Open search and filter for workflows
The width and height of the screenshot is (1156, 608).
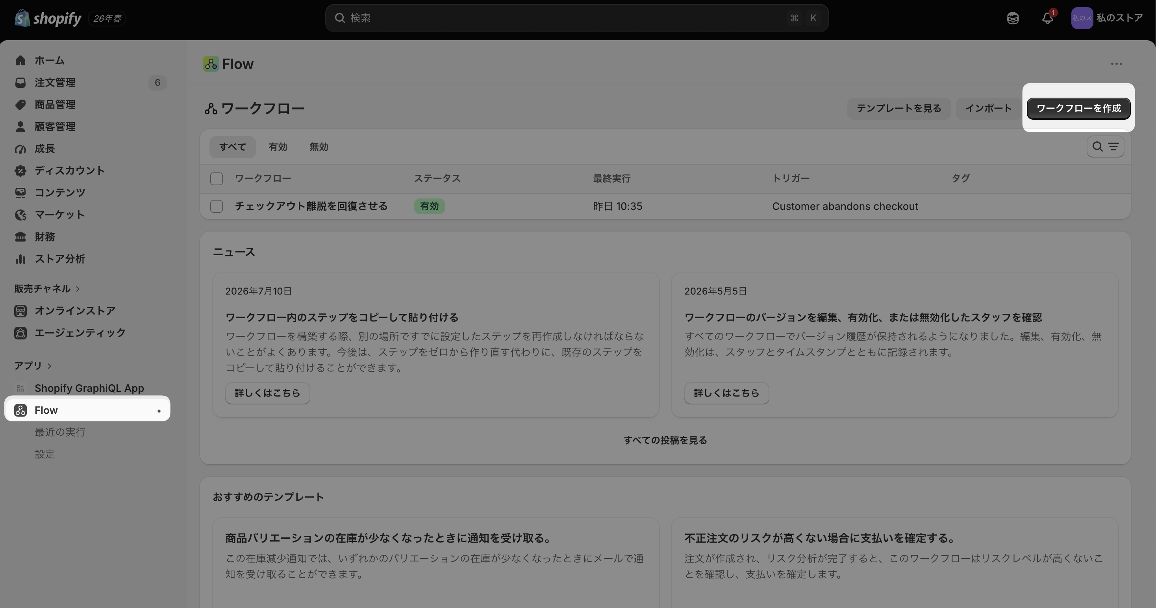pos(1105,147)
